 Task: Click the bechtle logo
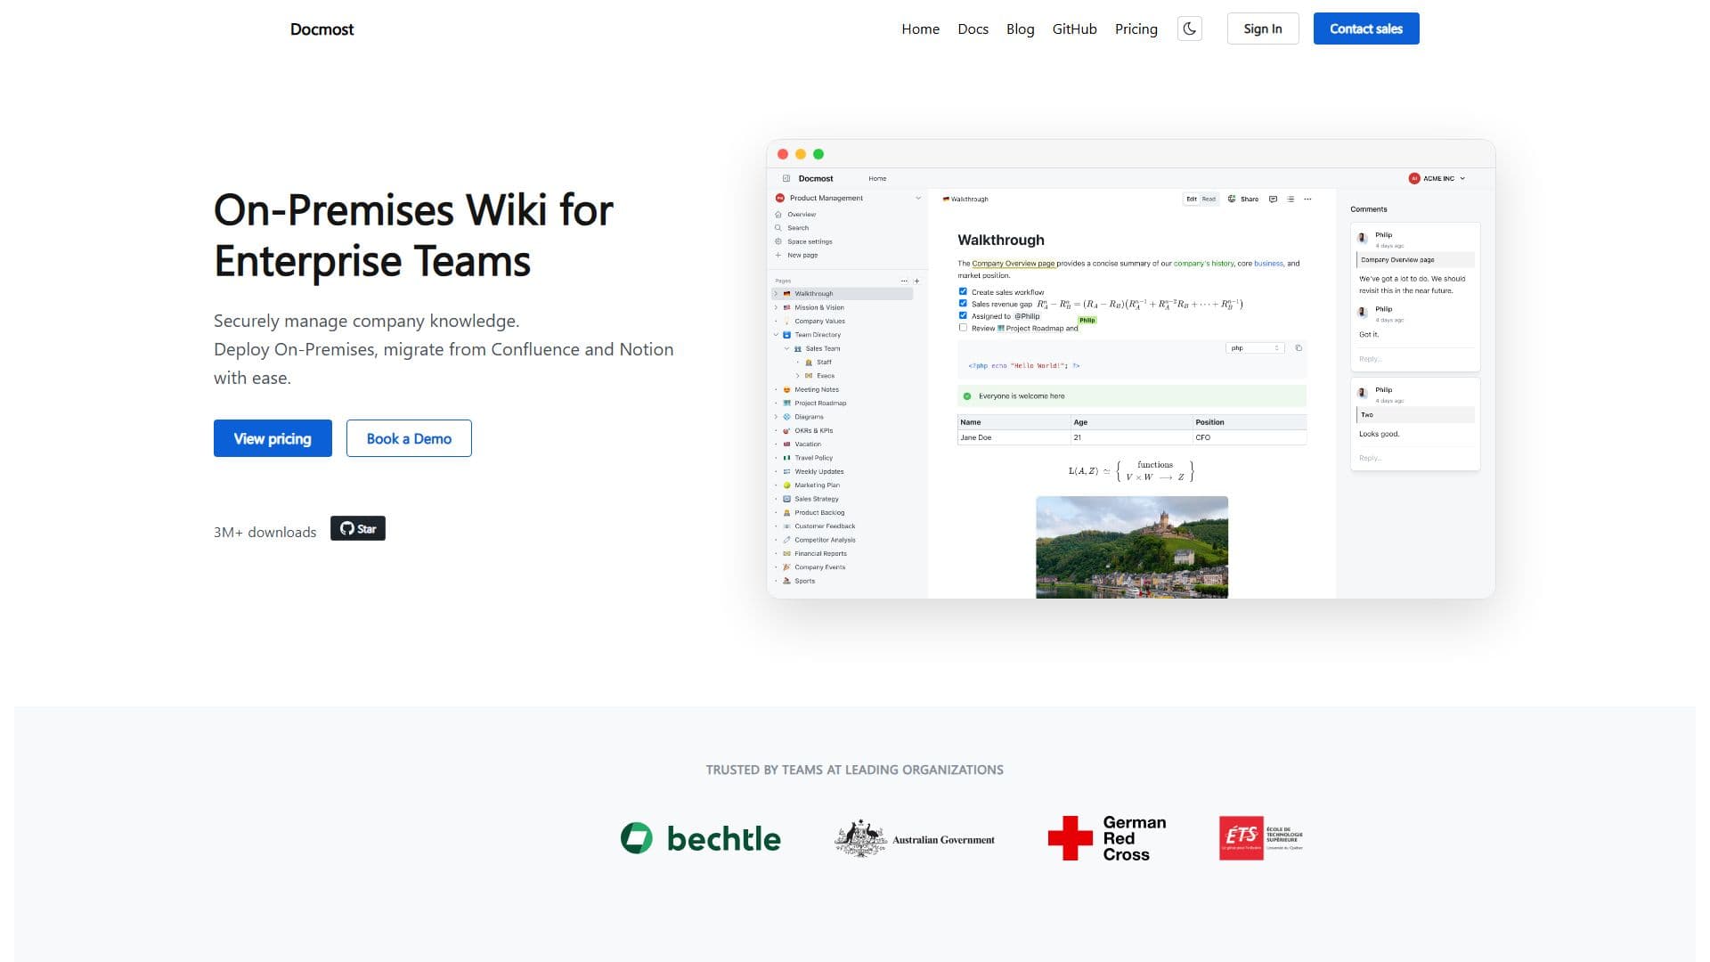coord(701,838)
